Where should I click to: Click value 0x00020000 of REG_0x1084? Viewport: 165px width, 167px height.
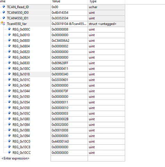(x=60, y=125)
